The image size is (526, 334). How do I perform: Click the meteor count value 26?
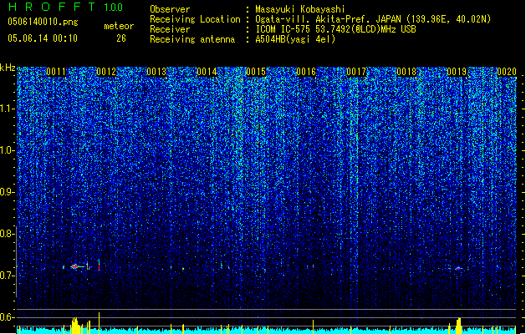click(121, 38)
